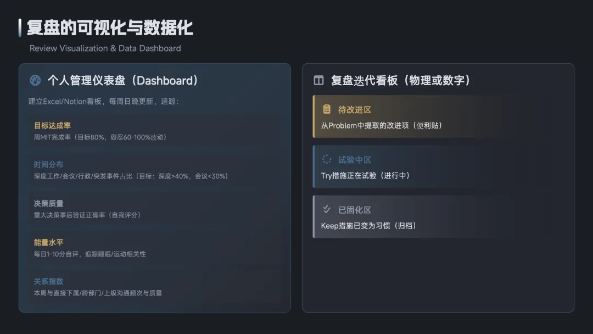Image resolution: width=593 pixels, height=334 pixels.
Task: Click the 已固化区 card heading
Action: point(355,210)
